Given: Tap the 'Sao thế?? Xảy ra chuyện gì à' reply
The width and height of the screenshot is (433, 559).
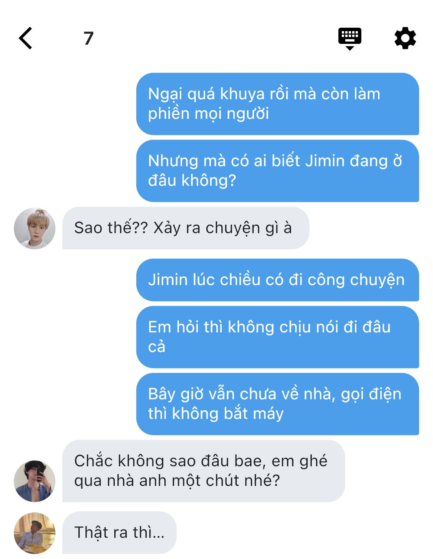Looking at the screenshot, I should tap(186, 228).
